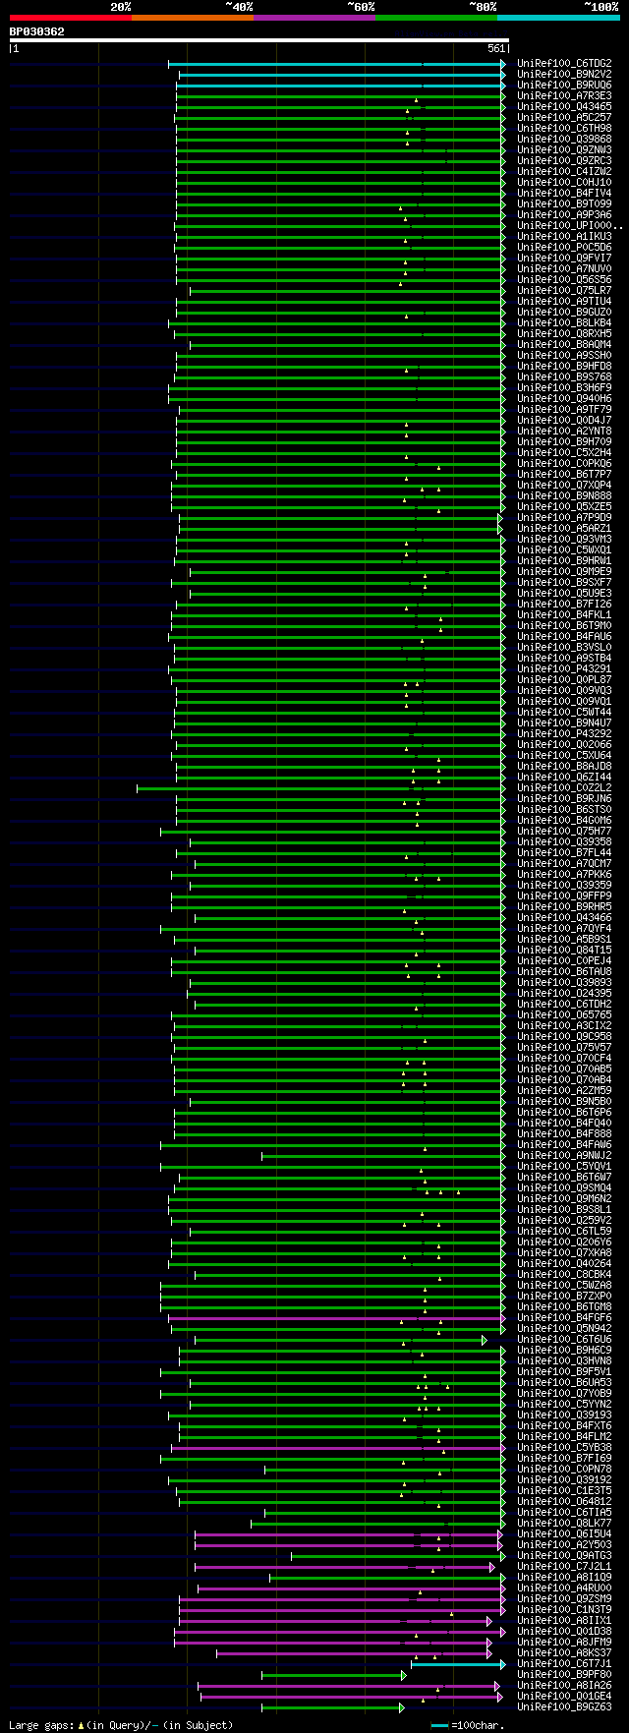
Task: Select the label UniRef100_A9SSH0
Action: click(x=564, y=355)
